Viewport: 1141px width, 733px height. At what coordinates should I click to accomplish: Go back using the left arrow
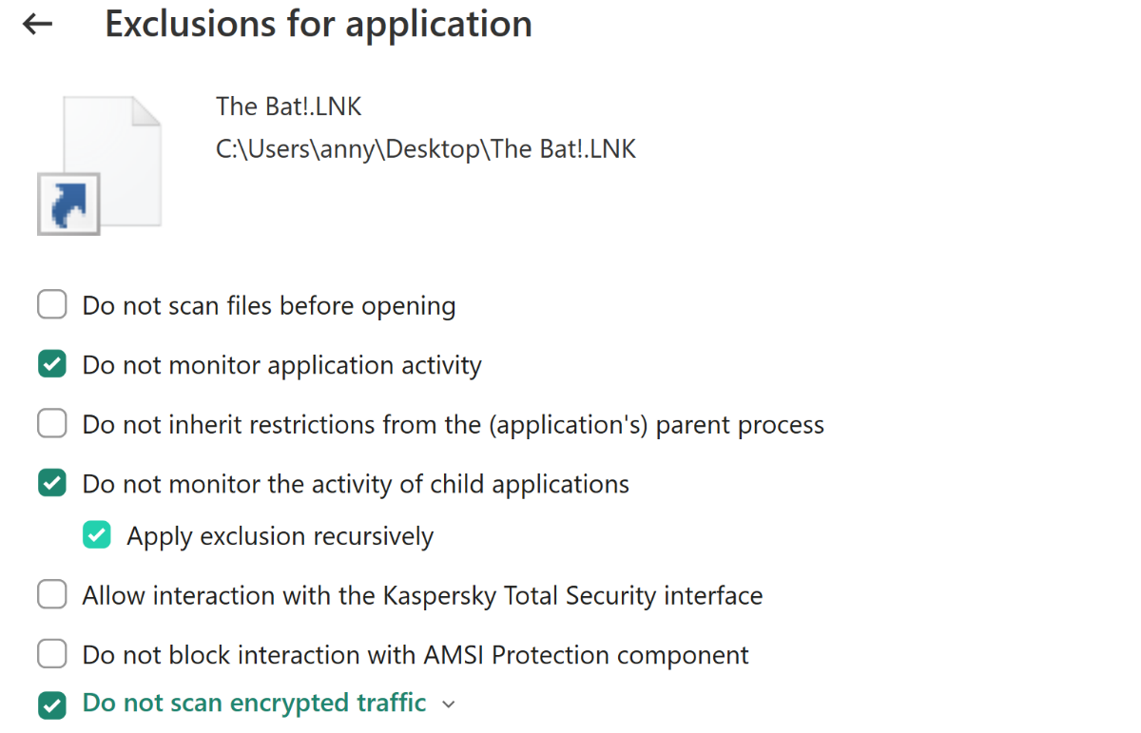37,25
